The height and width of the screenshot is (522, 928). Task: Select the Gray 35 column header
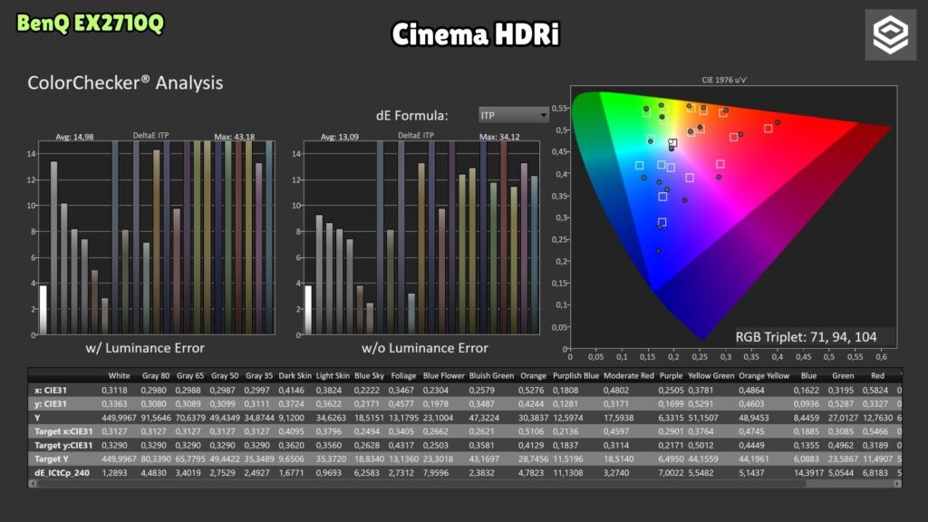[x=259, y=376]
